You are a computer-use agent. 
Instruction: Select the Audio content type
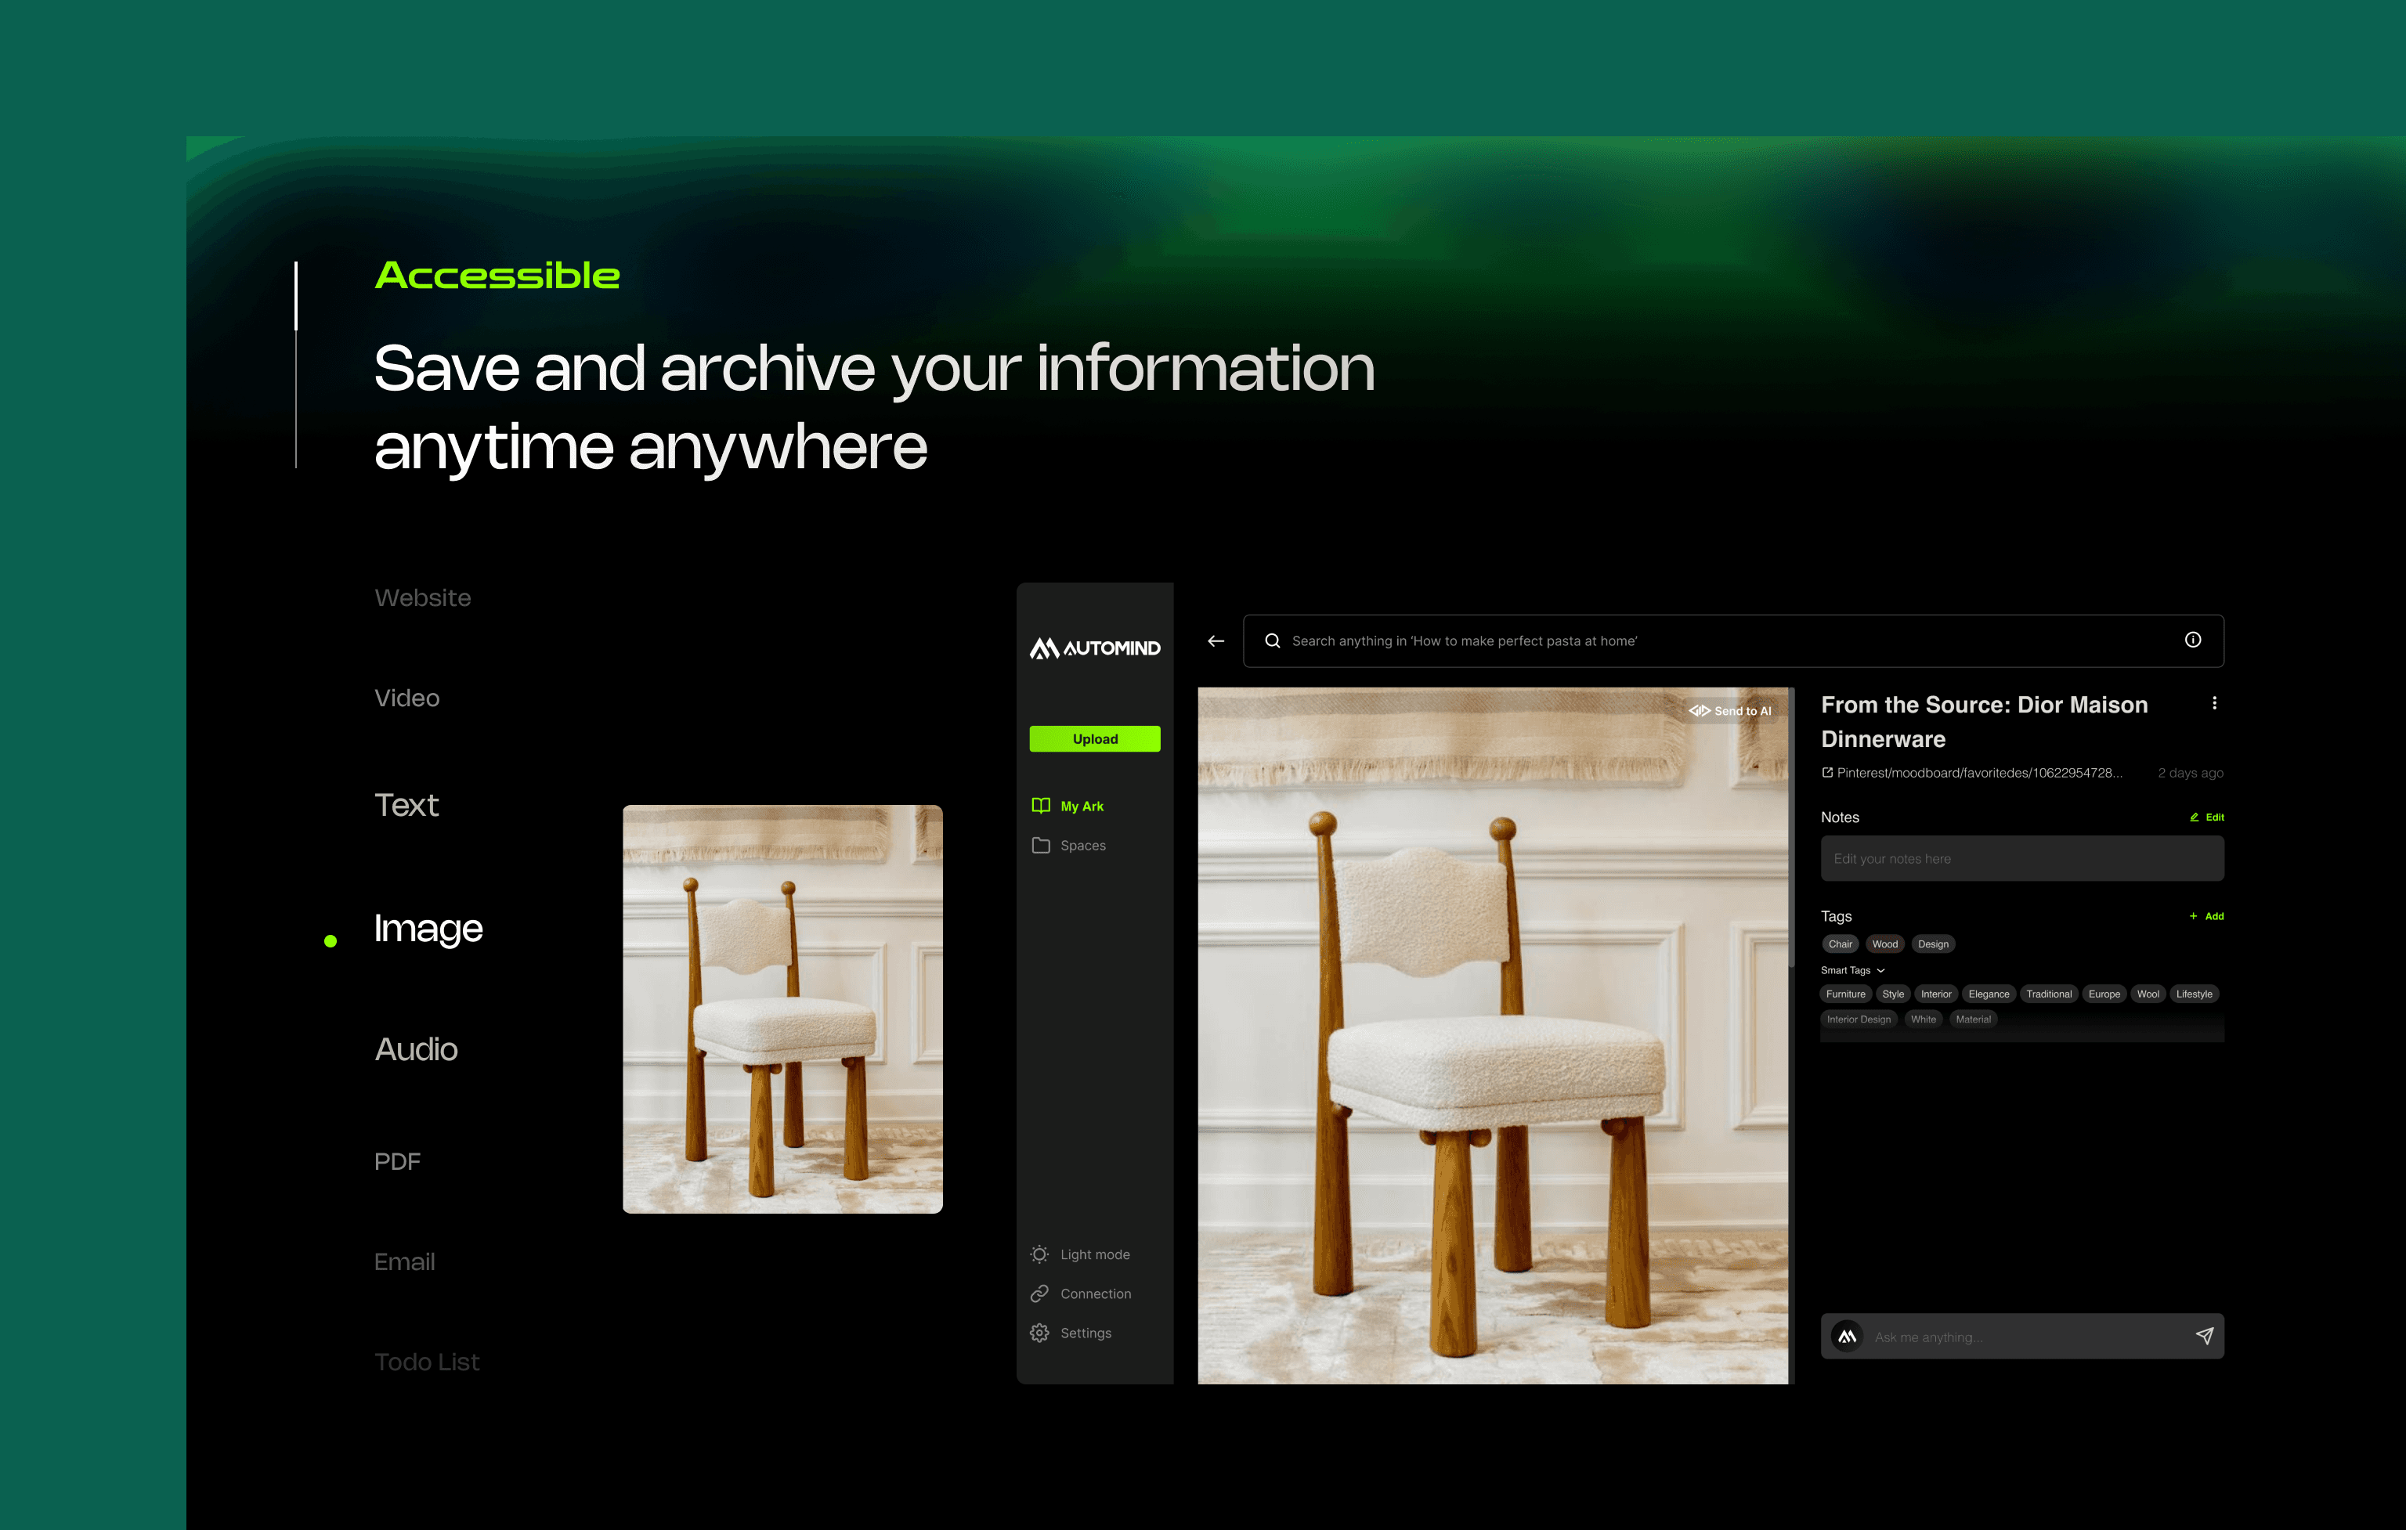tap(416, 1050)
